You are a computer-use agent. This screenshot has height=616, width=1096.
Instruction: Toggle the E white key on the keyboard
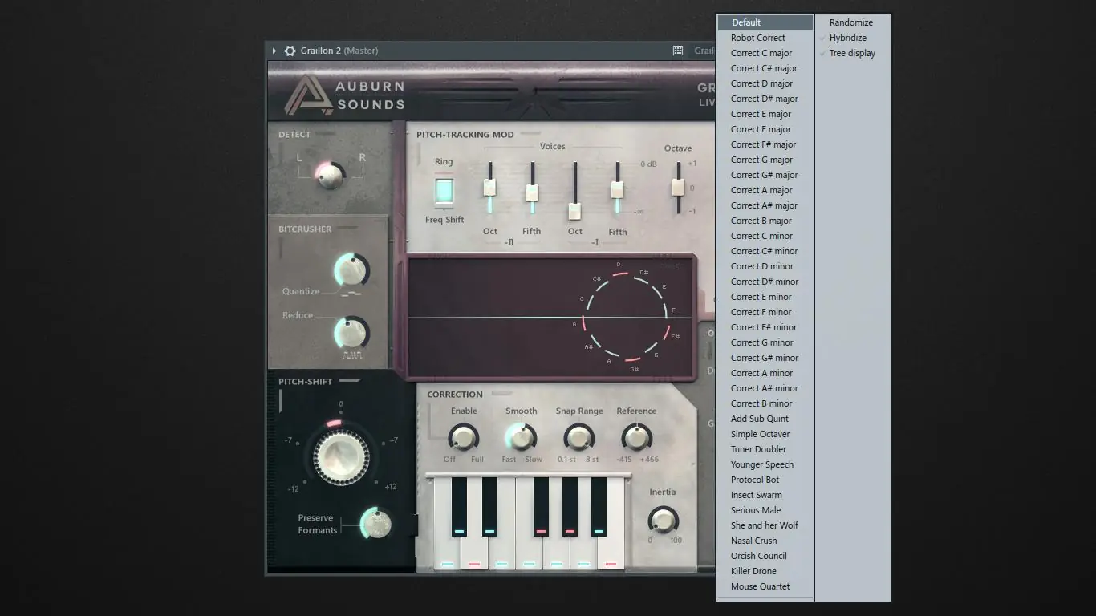tap(501, 553)
